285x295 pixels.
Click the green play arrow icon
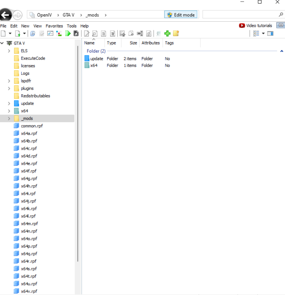68,33
